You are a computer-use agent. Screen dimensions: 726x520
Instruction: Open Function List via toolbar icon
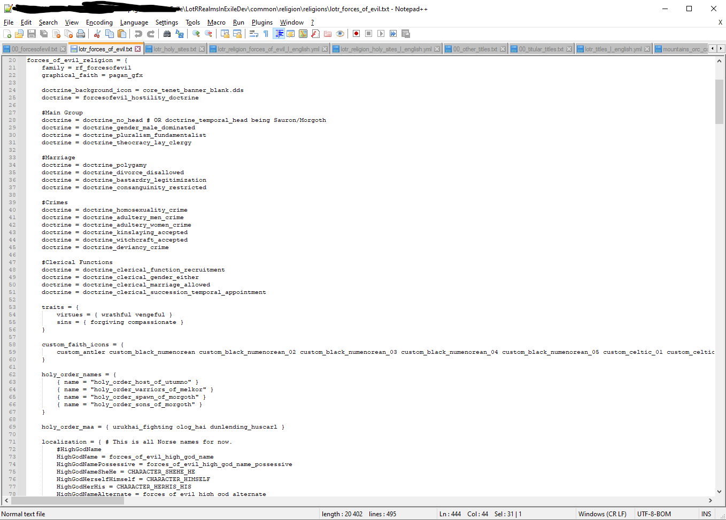click(315, 34)
